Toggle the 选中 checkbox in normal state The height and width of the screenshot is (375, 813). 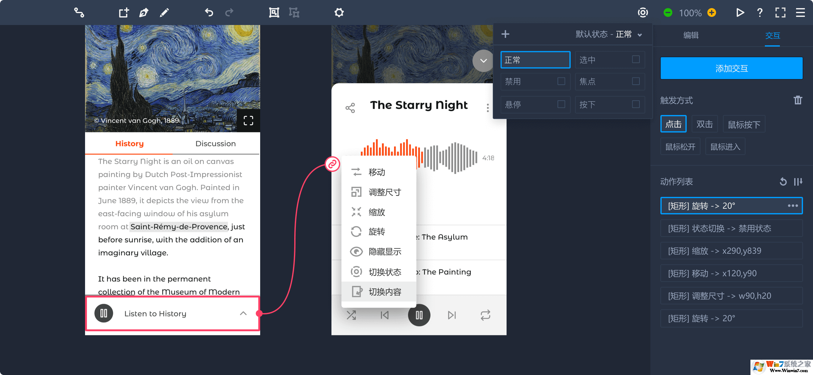[x=636, y=59]
